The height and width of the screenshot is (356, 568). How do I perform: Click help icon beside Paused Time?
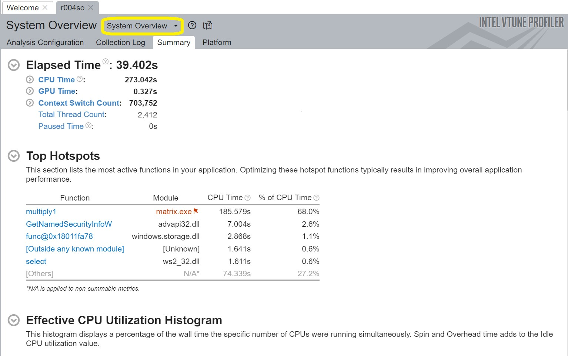click(x=88, y=126)
